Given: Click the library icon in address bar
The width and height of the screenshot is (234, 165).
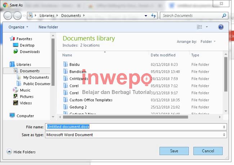Looking at the screenshot, I should pos(31,15).
